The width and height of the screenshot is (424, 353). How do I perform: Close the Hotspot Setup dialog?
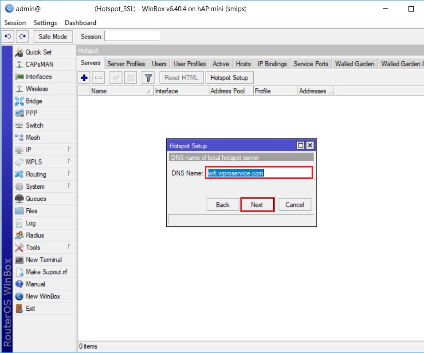click(x=310, y=145)
